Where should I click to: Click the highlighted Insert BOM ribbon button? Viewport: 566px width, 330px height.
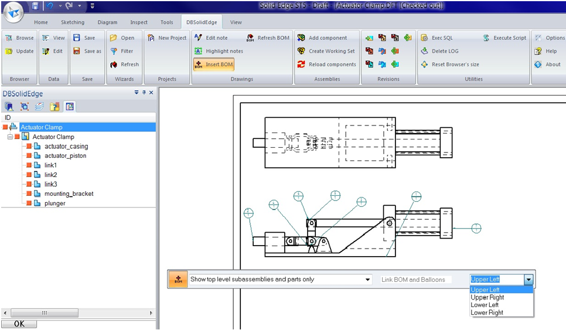pyautogui.click(x=214, y=64)
